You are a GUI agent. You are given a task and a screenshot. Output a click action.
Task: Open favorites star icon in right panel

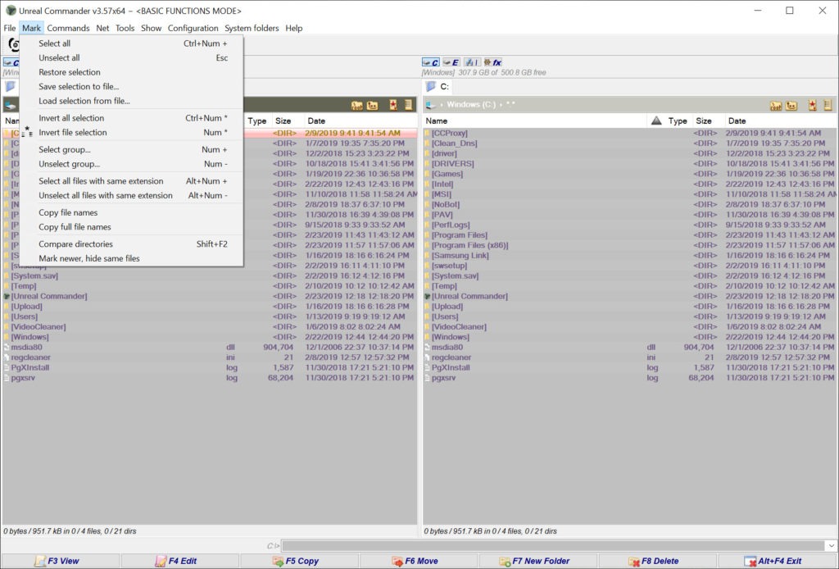[812, 105]
